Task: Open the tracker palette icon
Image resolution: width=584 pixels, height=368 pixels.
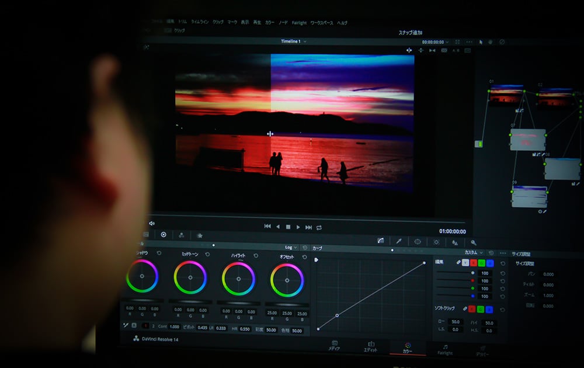Action: 436,242
